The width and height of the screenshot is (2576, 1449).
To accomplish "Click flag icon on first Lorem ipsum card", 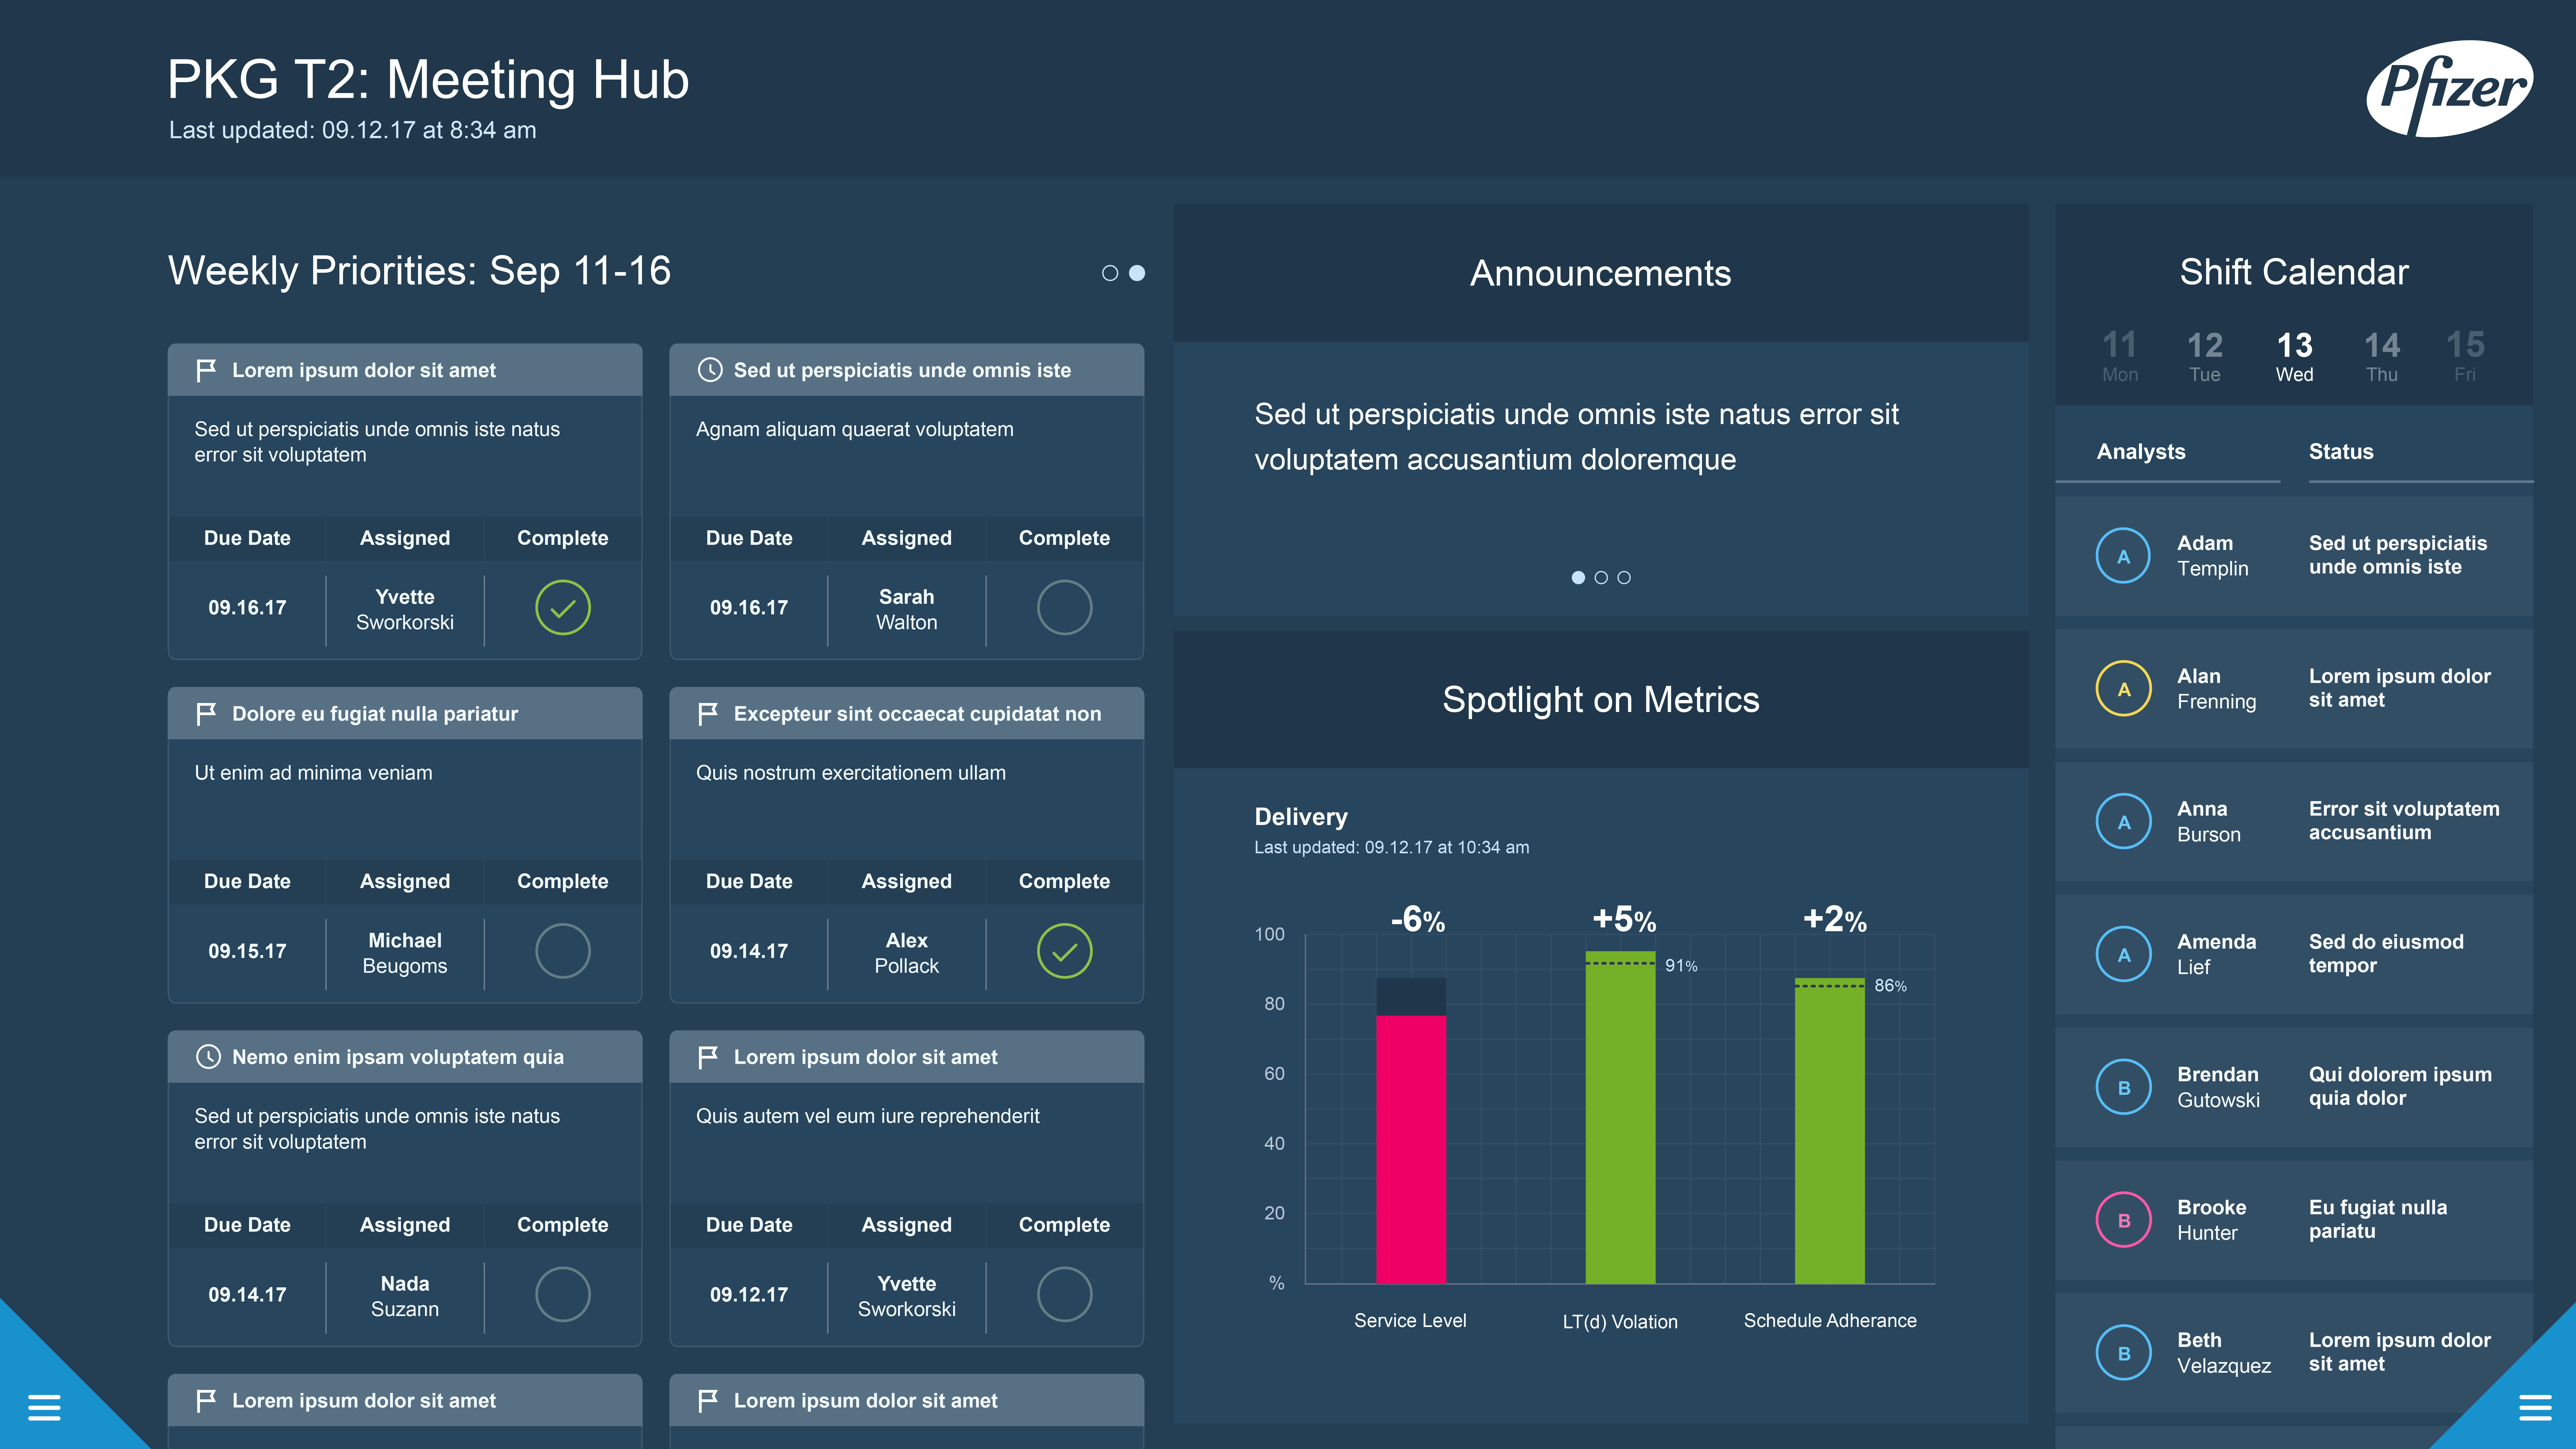I will tap(206, 370).
